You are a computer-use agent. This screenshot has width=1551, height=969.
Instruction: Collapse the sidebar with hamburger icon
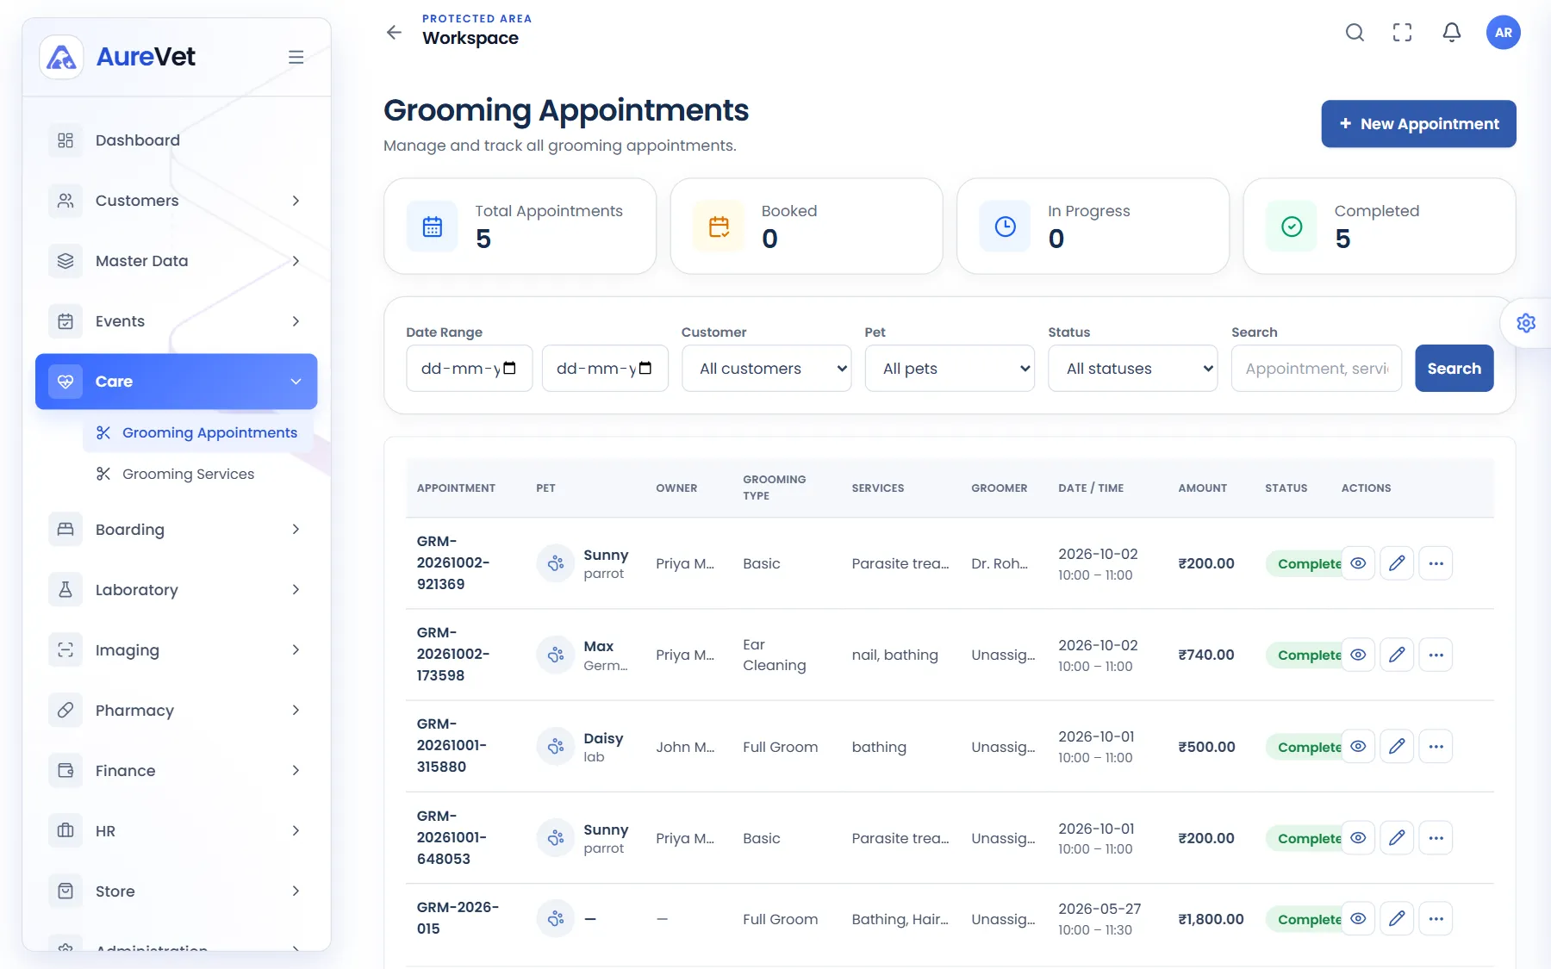coord(296,57)
